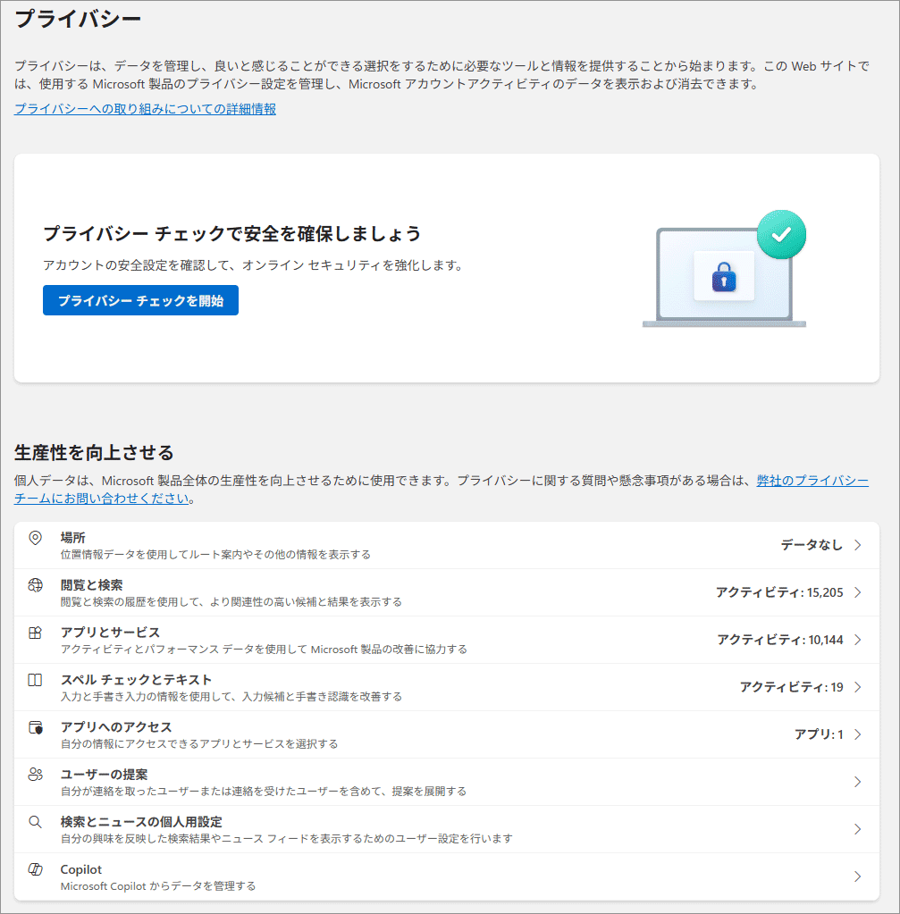Click the アクティビティ: 15,205 count
This screenshot has height=914, width=900.
pyautogui.click(x=773, y=592)
